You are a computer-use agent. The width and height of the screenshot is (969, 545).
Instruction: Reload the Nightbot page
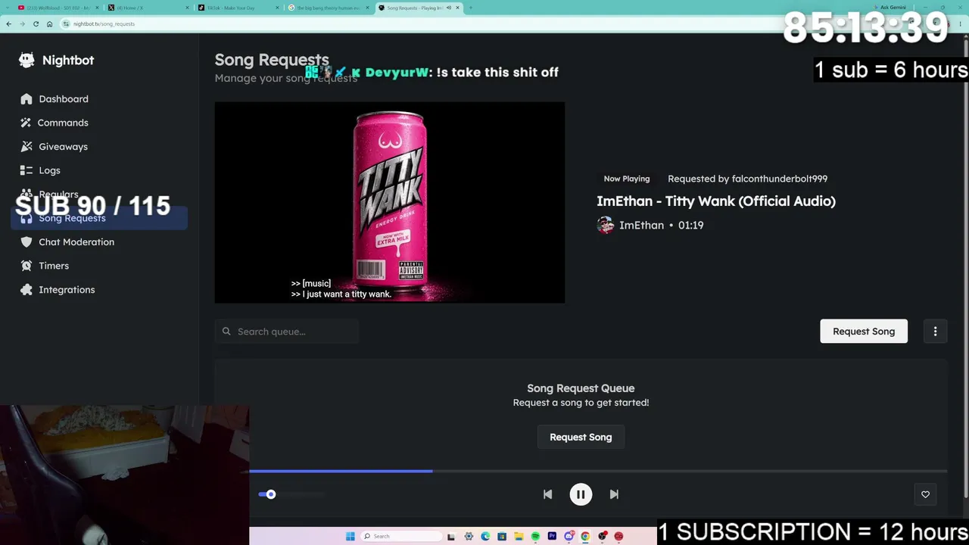36,24
